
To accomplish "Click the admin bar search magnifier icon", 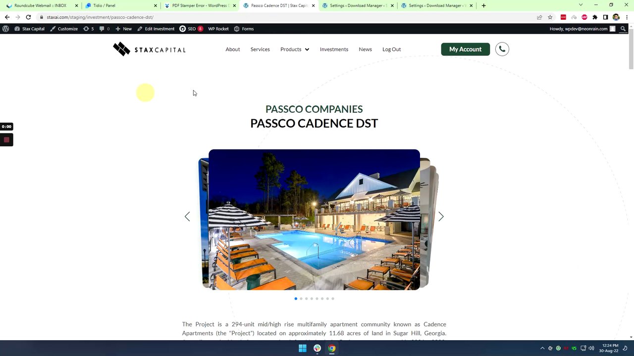I will pos(623,29).
